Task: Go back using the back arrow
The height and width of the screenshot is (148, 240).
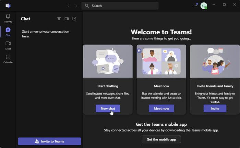Action: pos(68,6)
